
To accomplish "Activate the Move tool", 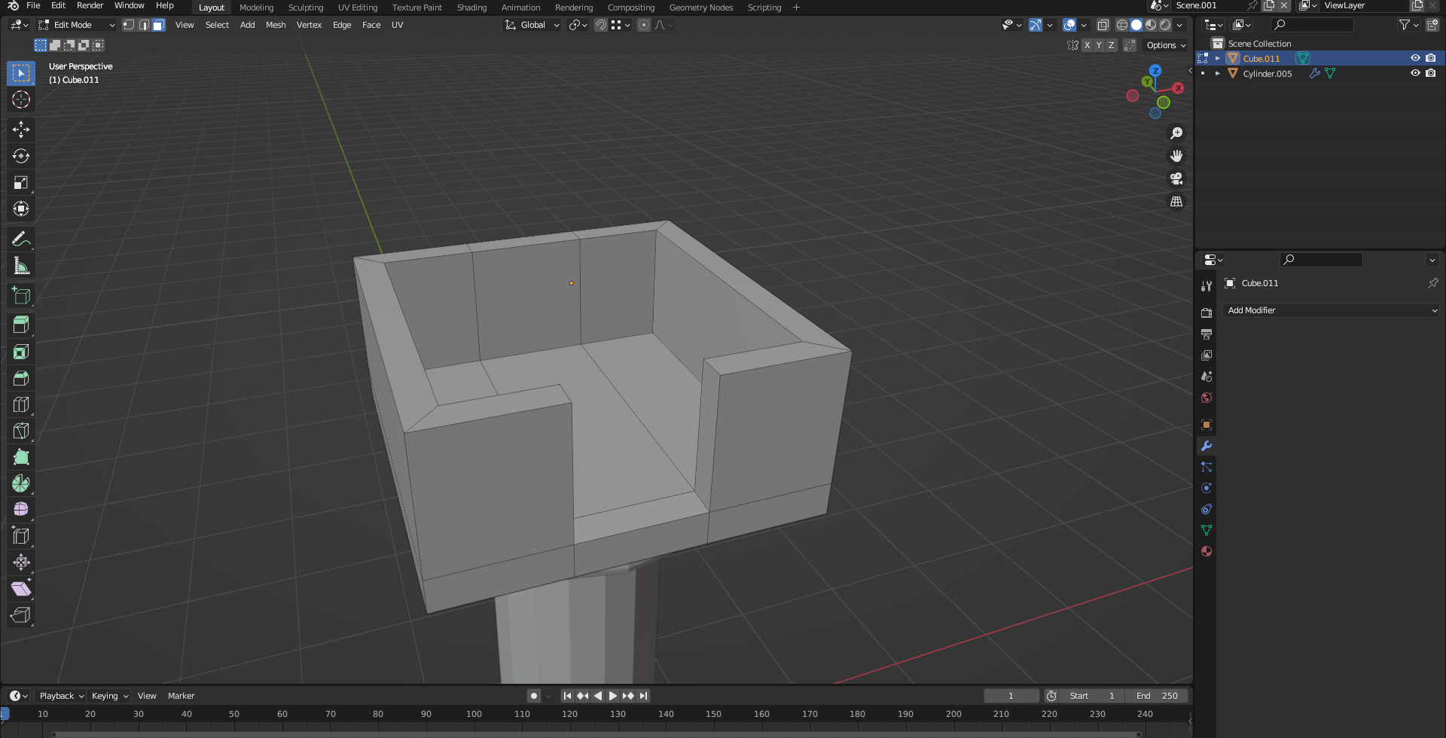I will pos(21,130).
